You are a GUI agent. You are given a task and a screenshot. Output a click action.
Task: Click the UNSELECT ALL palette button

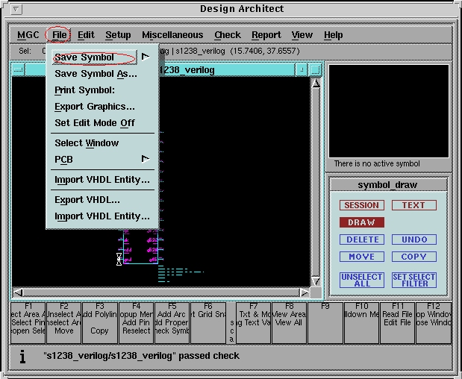click(361, 280)
